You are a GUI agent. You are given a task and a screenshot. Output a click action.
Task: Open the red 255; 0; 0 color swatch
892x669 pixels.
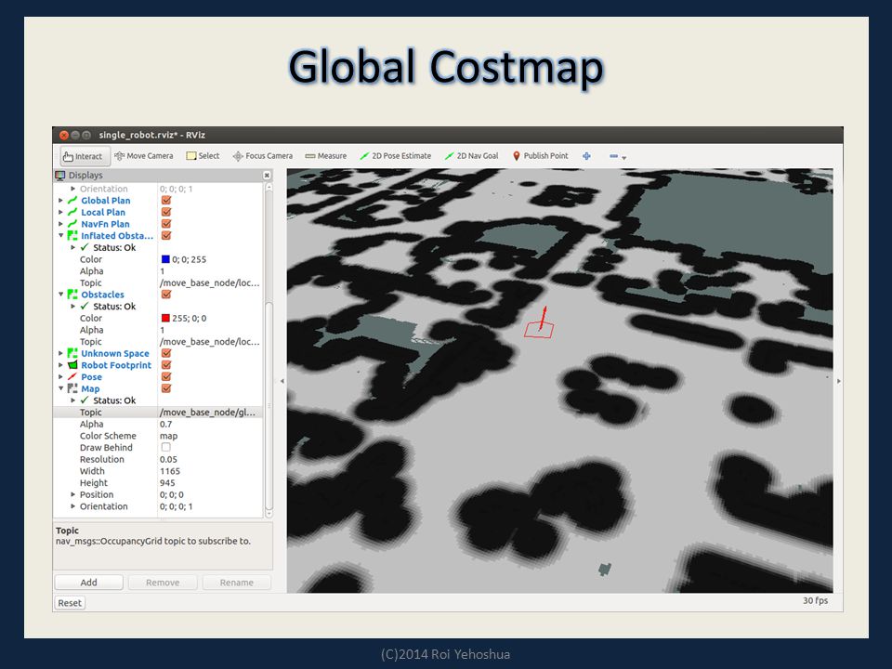point(165,318)
